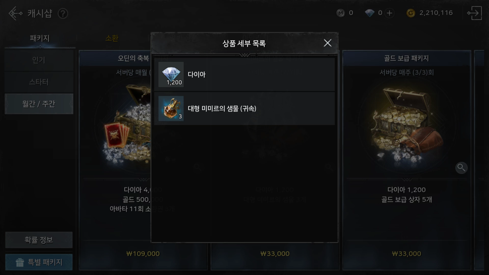Buy 골드 보급 패키지 for ₩33,000

(x=406, y=254)
